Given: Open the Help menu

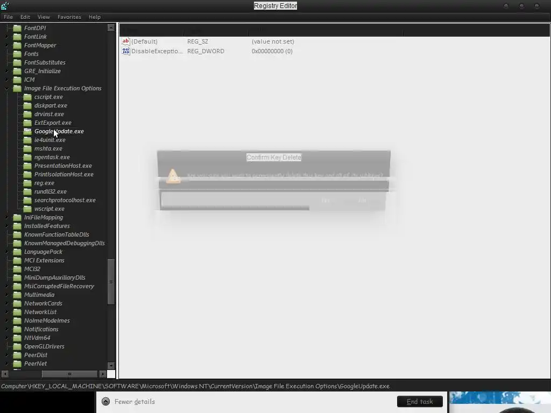Looking at the screenshot, I should 95,17.
